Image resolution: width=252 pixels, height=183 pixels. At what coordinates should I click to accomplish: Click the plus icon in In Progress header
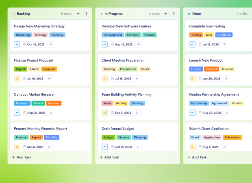click(166, 14)
